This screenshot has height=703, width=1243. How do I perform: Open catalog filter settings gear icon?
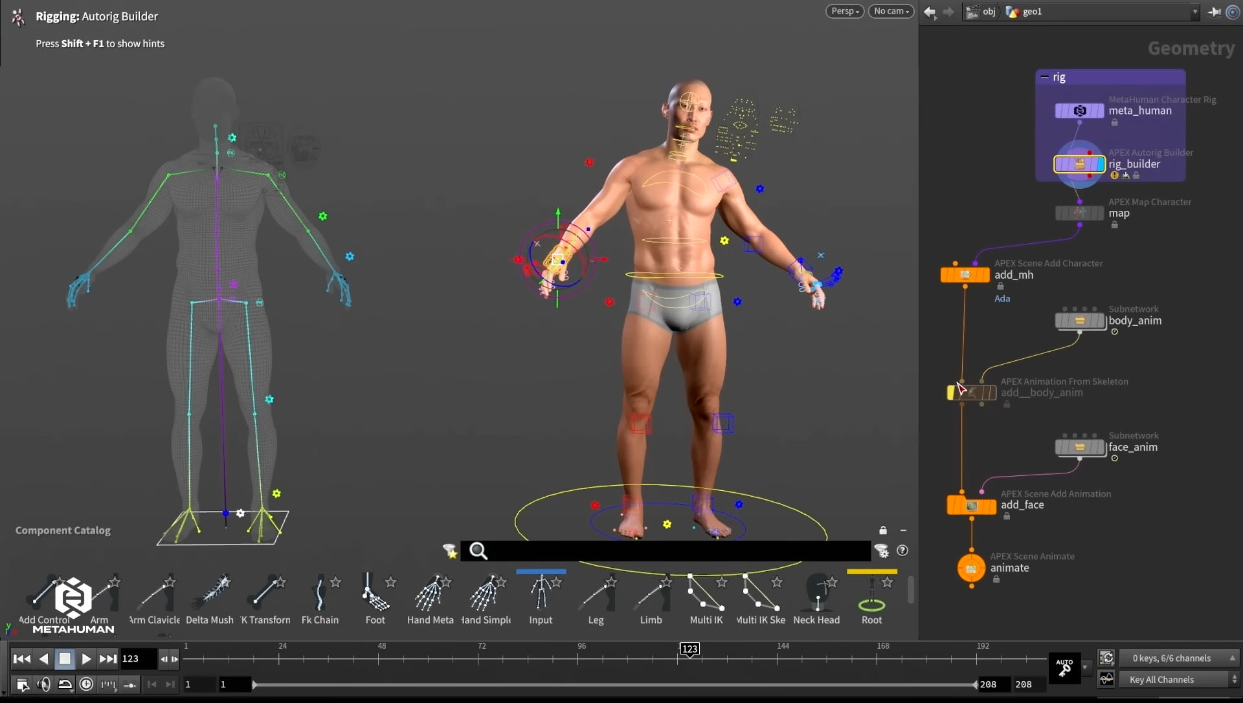click(881, 550)
